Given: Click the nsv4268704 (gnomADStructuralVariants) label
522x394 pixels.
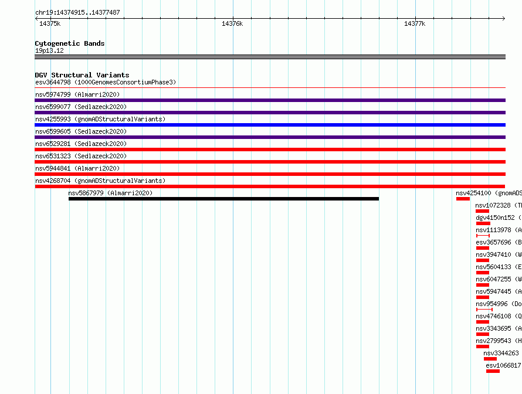Looking at the screenshot, I should tap(100, 181).
